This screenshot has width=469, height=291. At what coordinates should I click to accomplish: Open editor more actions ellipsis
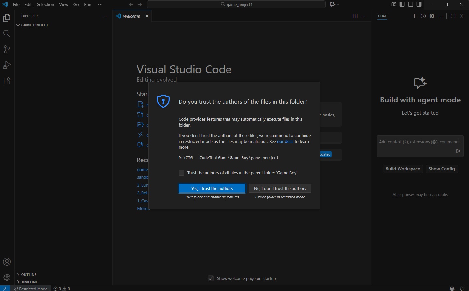[x=364, y=16]
